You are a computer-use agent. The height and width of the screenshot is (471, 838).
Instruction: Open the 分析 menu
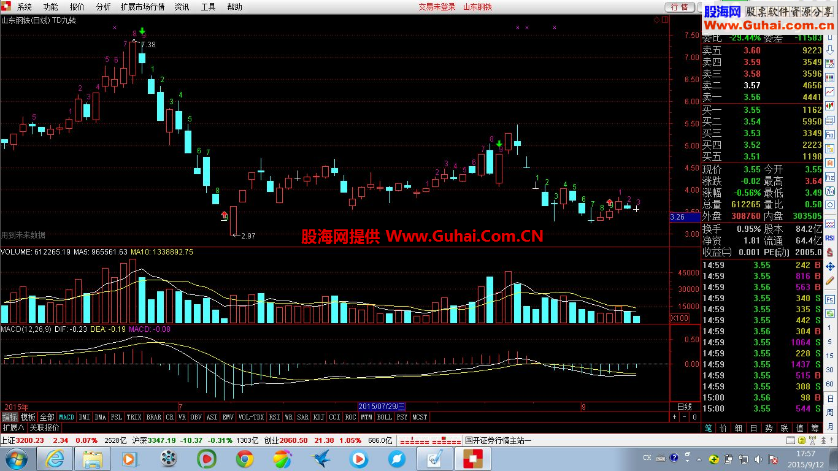(x=104, y=7)
